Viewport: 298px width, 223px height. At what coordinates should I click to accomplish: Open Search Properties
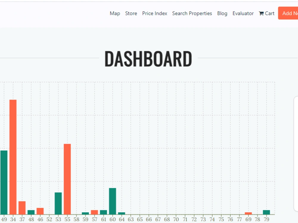[192, 13]
